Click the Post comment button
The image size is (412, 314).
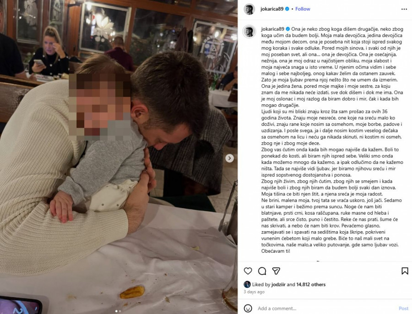[x=403, y=309]
